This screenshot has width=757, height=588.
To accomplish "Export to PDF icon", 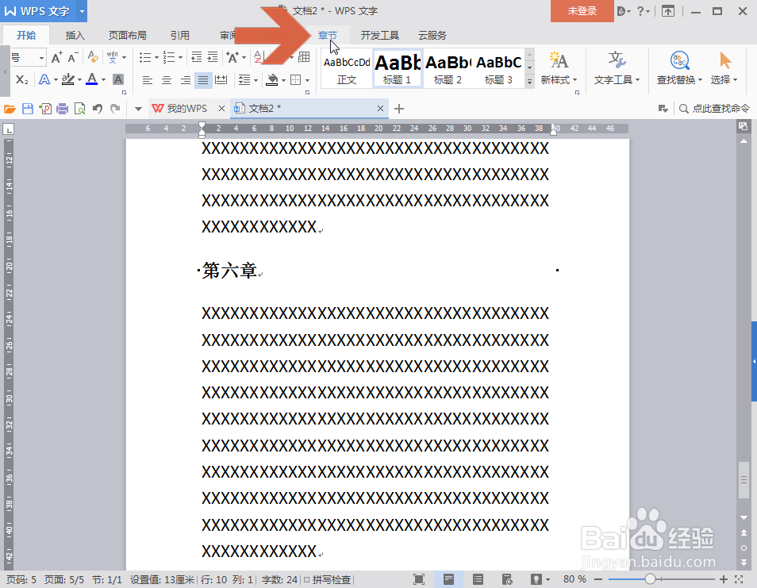I will (45, 109).
